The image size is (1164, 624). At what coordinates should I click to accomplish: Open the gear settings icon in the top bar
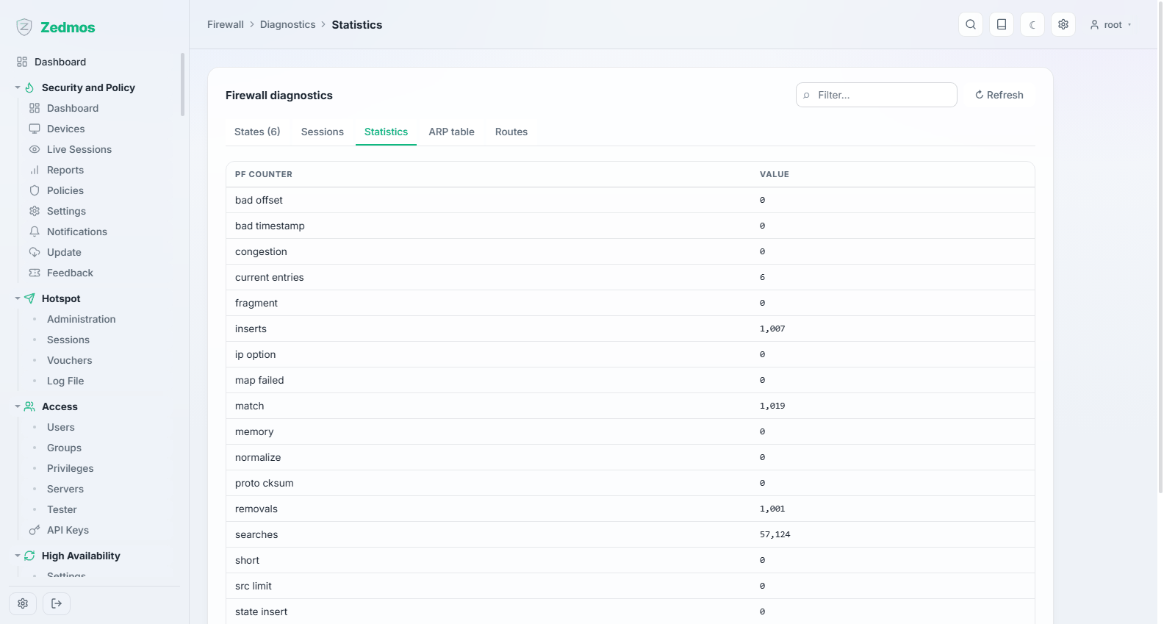tap(1063, 24)
